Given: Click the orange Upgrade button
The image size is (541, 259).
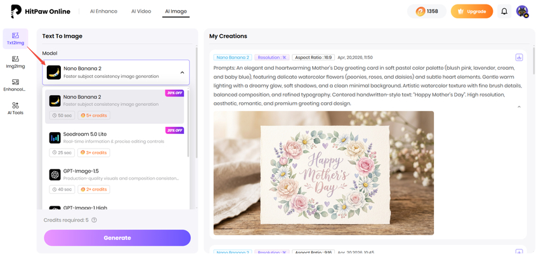Looking at the screenshot, I should [x=472, y=11].
